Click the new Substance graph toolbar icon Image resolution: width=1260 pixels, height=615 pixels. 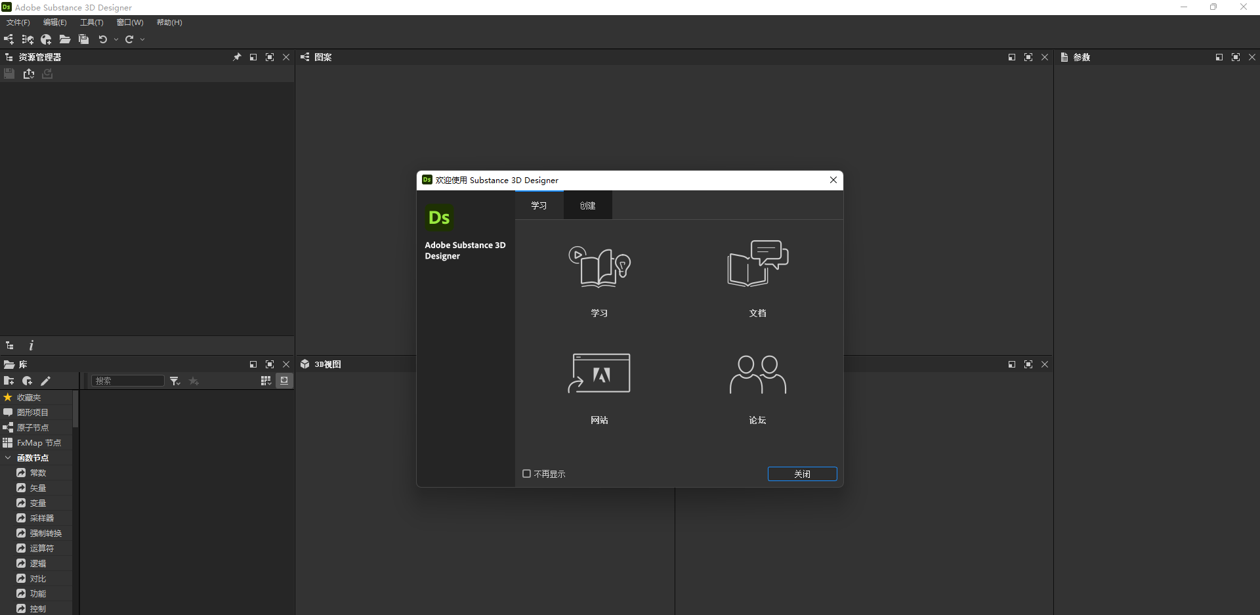point(9,39)
